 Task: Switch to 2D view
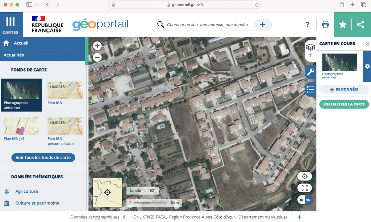(x=301, y=200)
